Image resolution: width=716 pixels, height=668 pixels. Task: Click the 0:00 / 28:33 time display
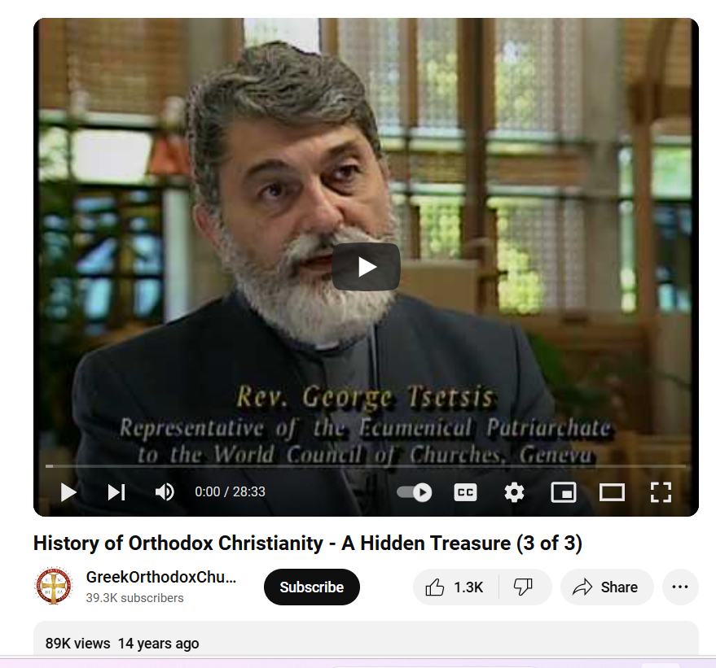[230, 491]
